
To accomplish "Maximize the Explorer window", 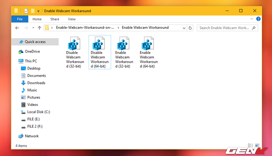I will [241, 11].
